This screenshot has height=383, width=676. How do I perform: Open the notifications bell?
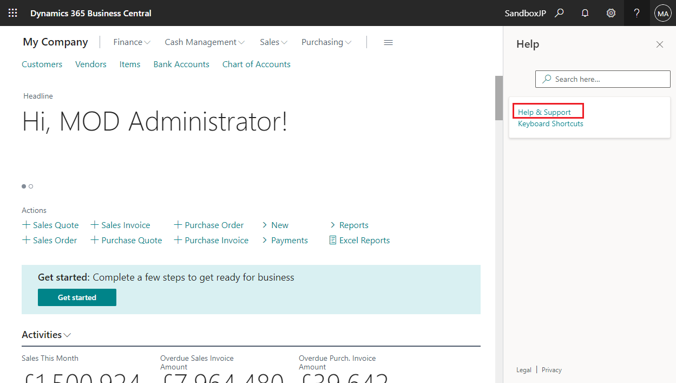(585, 12)
